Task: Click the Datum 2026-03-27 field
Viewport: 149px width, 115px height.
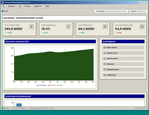Action: point(138,11)
